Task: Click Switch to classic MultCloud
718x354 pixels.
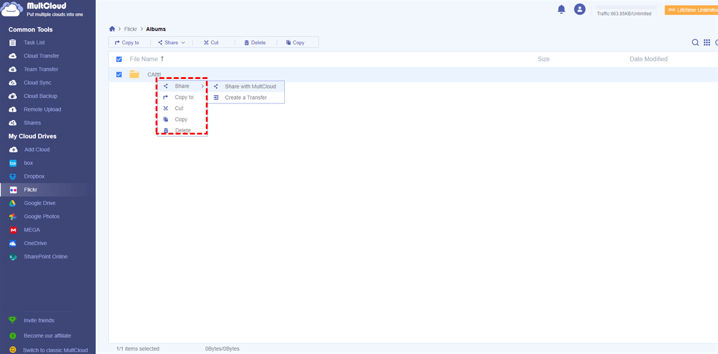Action: [55, 350]
